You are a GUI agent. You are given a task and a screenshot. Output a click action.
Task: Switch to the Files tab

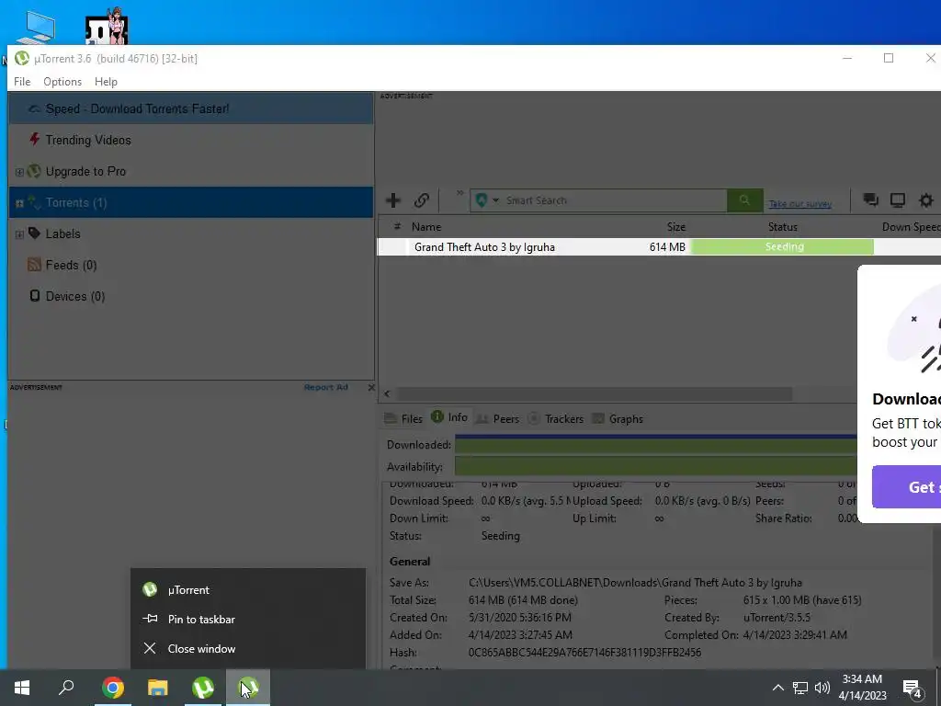(x=403, y=418)
